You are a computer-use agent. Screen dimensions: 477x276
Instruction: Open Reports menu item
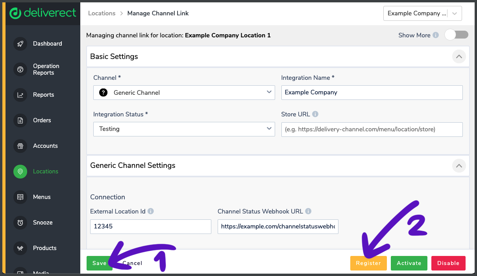click(x=43, y=95)
